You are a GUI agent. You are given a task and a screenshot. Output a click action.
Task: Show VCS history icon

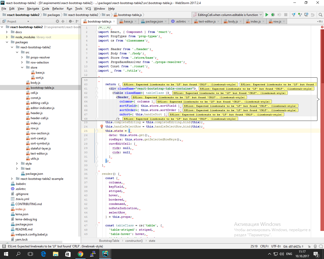point(306,15)
